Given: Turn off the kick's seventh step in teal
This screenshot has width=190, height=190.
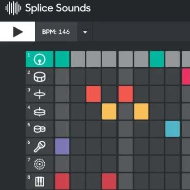Looking at the screenshot, I should pyautogui.click(x=157, y=59).
